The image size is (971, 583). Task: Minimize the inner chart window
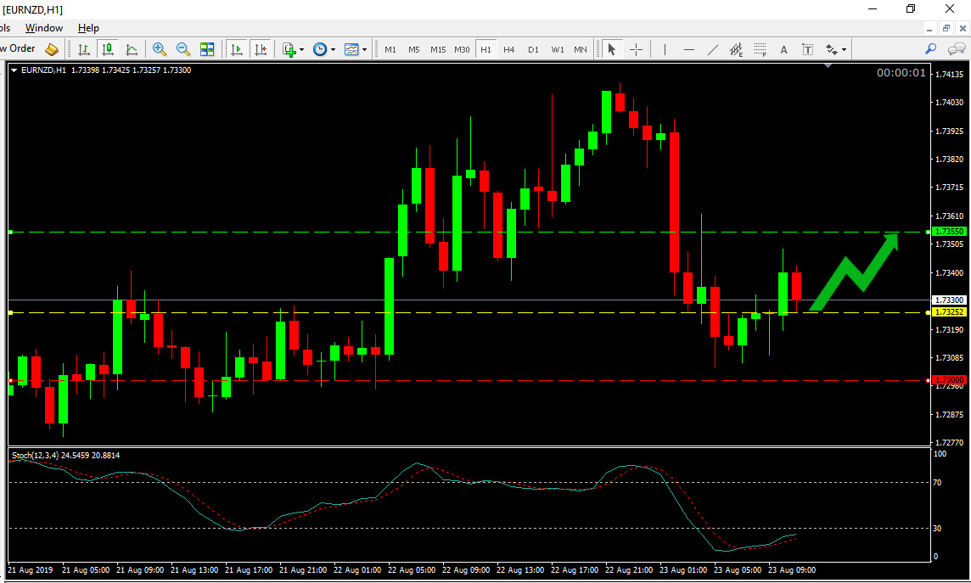929,28
